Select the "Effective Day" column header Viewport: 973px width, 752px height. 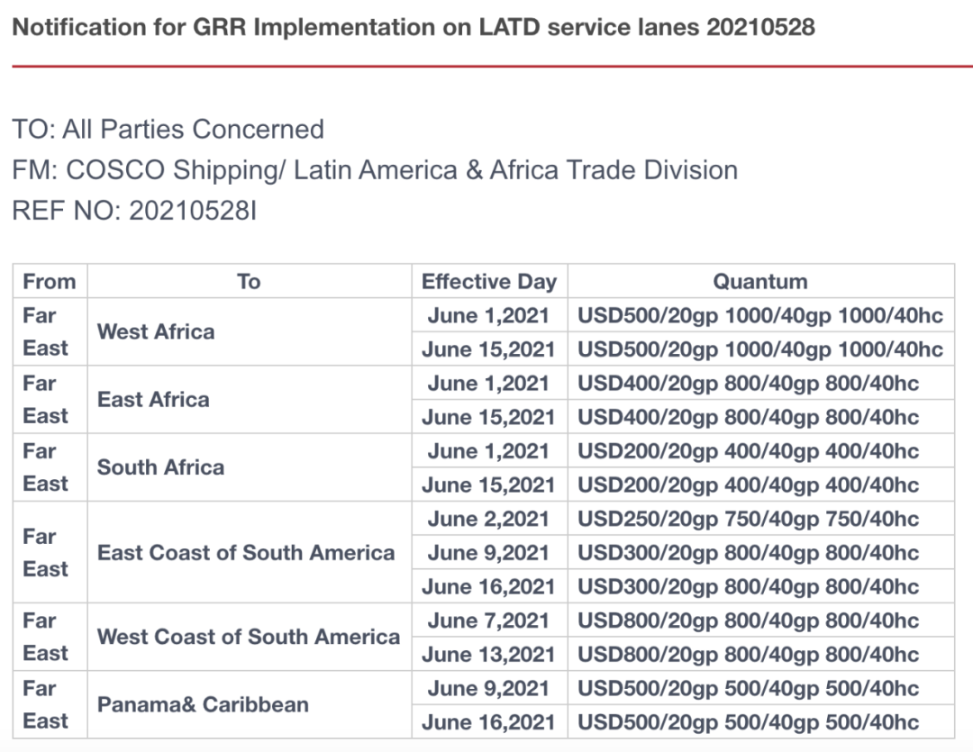coord(489,282)
